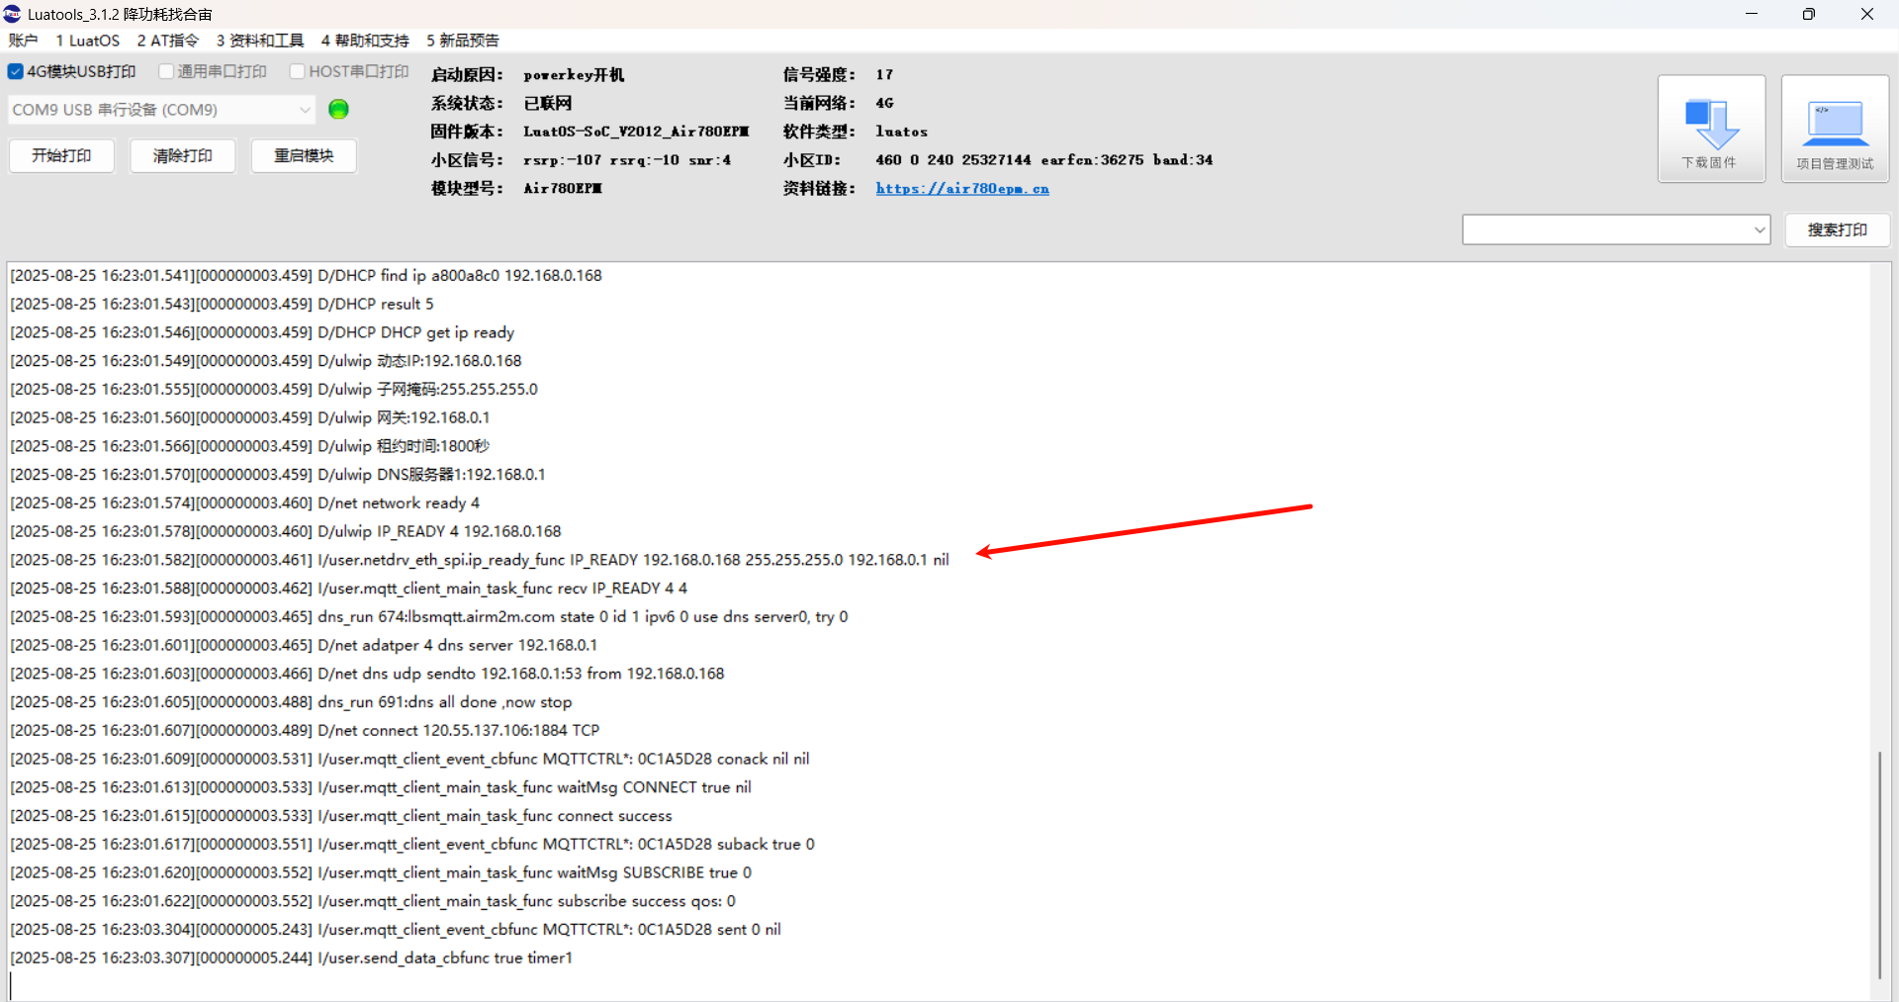Screen dimensions: 1899x1002
Task: Open the 5 新品预告 menu
Action: click(463, 41)
